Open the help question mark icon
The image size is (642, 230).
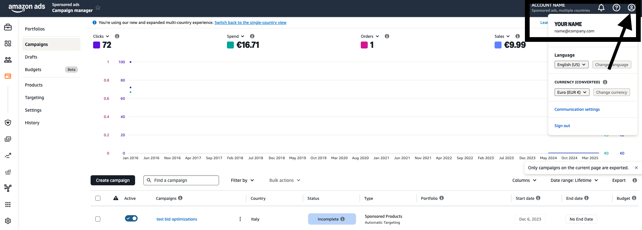point(616,8)
